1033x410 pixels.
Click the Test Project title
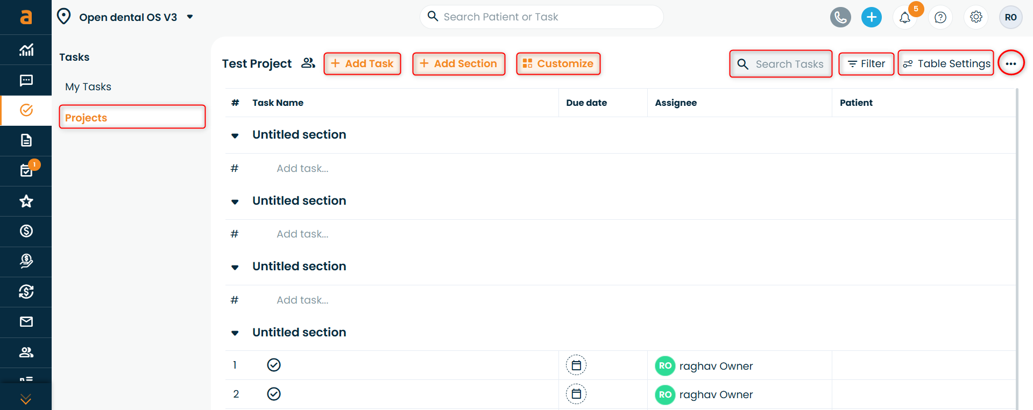coord(257,63)
